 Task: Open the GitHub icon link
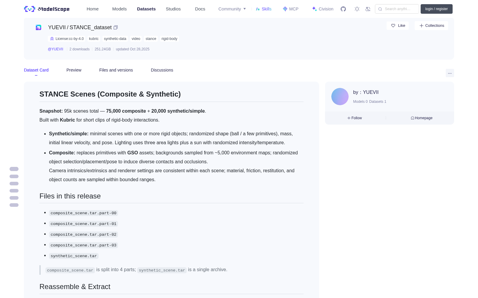[343, 9]
